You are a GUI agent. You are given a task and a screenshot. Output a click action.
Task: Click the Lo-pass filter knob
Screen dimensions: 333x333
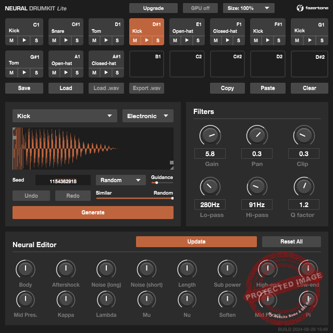pyautogui.click(x=210, y=187)
